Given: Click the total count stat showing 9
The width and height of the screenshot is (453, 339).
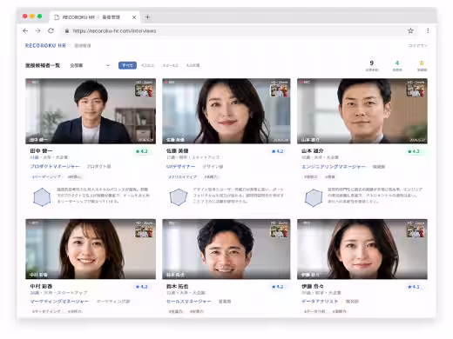Looking at the screenshot, I should coord(372,66).
